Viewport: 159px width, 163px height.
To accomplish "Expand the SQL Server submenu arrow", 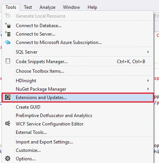I will pyautogui.click(x=148, y=52).
